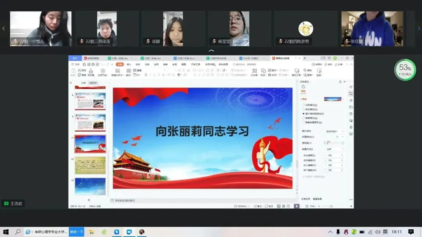Click the fit-slide-to-window icon beside the zoom percentage
Image resolution: width=422 pixels, height=237 pixels.
click(307, 206)
